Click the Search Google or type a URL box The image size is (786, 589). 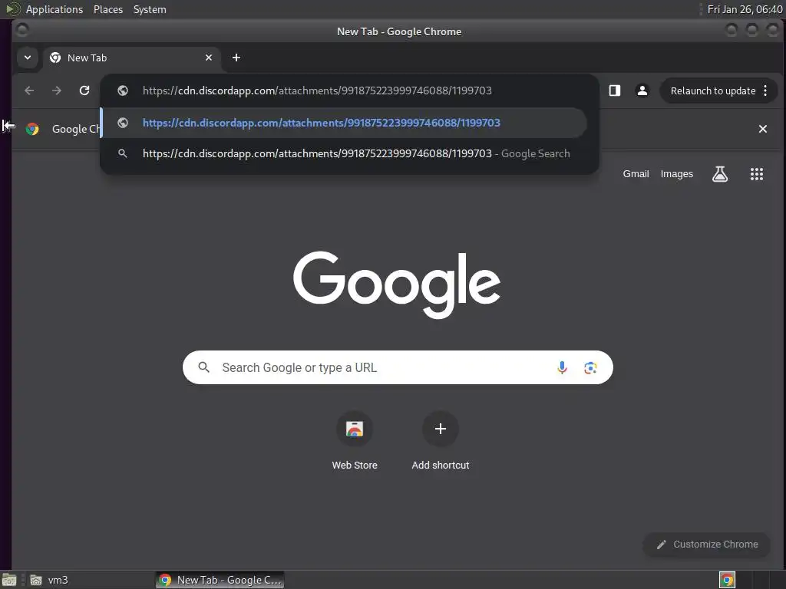point(398,367)
